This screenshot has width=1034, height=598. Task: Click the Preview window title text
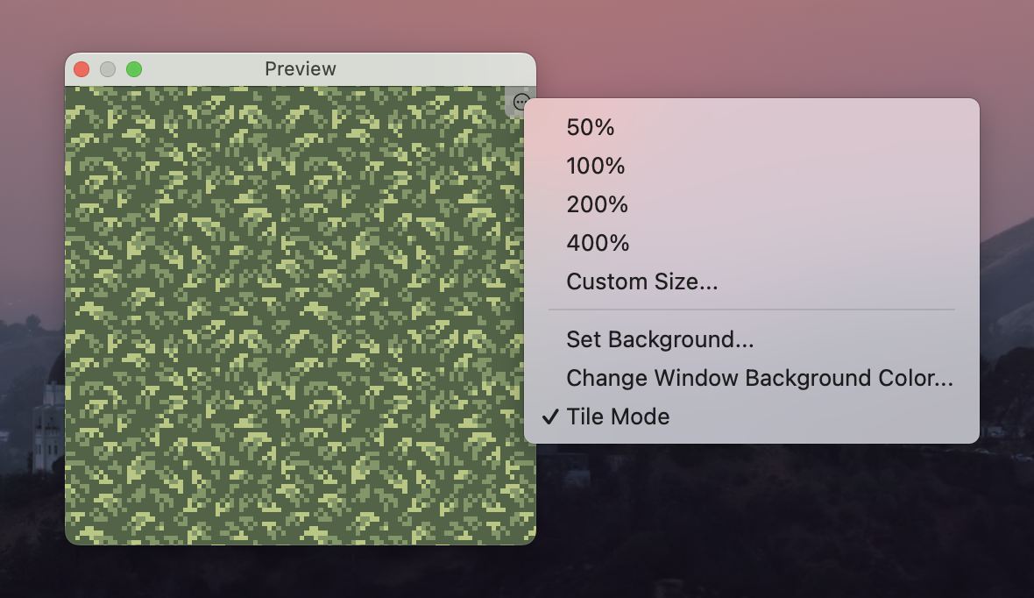tap(301, 69)
